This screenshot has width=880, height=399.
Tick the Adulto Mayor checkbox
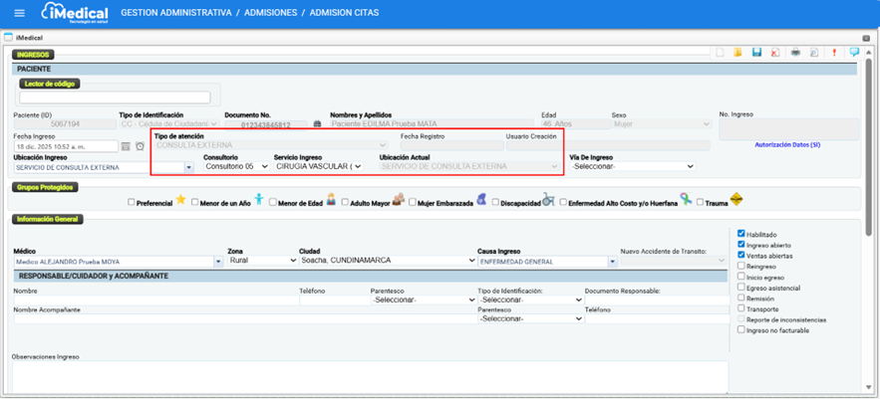tap(345, 203)
